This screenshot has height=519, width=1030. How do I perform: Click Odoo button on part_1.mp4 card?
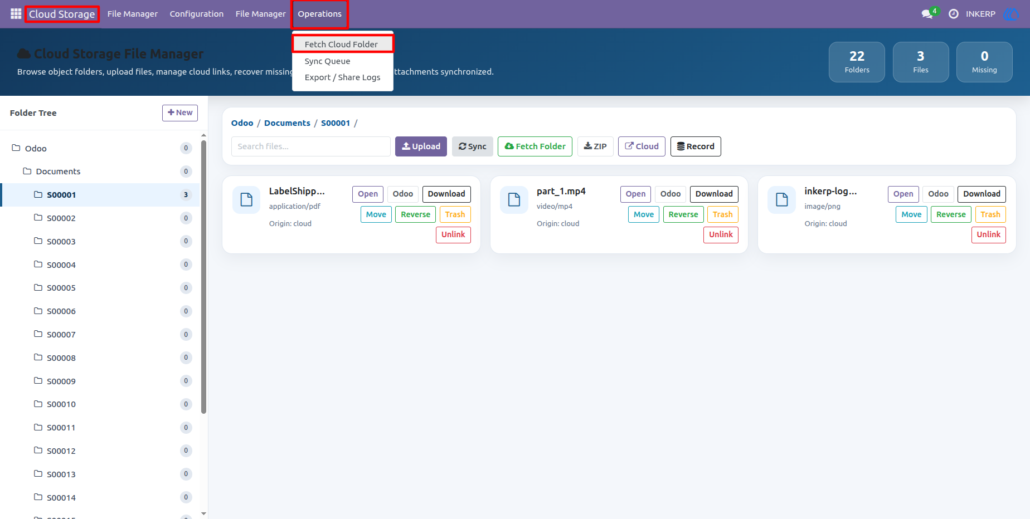(x=671, y=194)
